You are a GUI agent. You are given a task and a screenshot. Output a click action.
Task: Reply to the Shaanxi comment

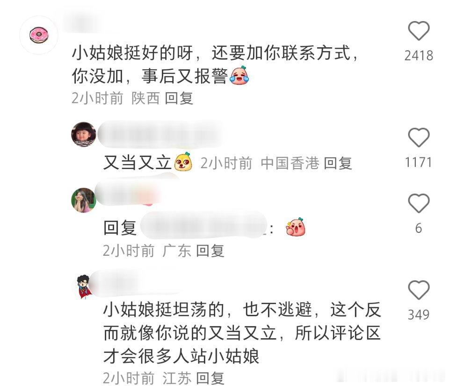point(179,98)
